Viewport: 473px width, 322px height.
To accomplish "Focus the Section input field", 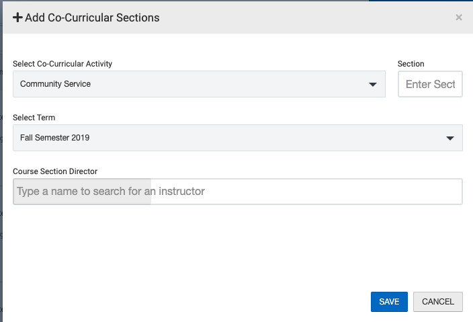I will (430, 84).
